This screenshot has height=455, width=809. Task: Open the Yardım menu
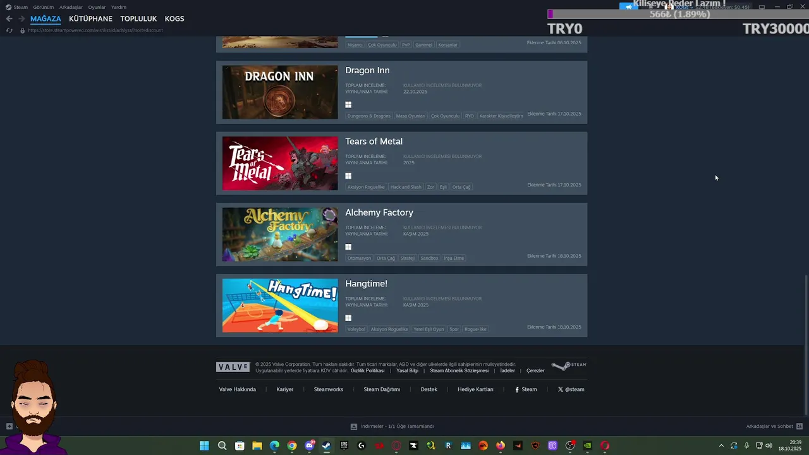click(x=119, y=7)
